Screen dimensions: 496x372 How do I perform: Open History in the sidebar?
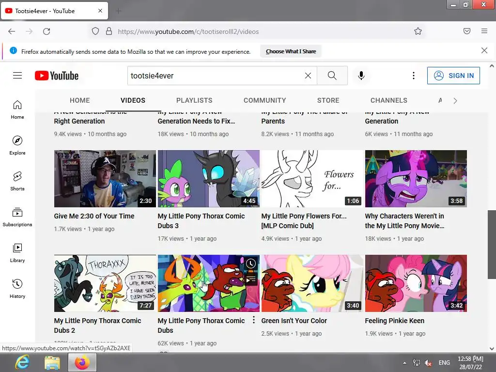17,289
